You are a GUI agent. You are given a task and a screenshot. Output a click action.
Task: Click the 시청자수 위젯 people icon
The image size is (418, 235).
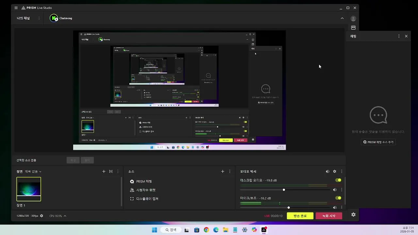pyautogui.click(x=132, y=190)
